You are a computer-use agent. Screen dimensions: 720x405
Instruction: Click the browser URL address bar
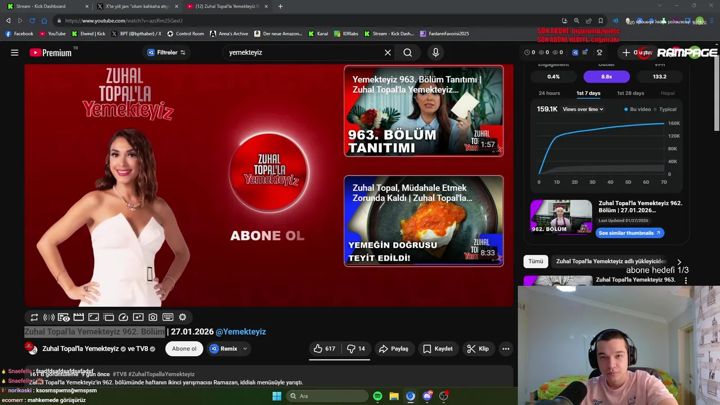coord(309,21)
